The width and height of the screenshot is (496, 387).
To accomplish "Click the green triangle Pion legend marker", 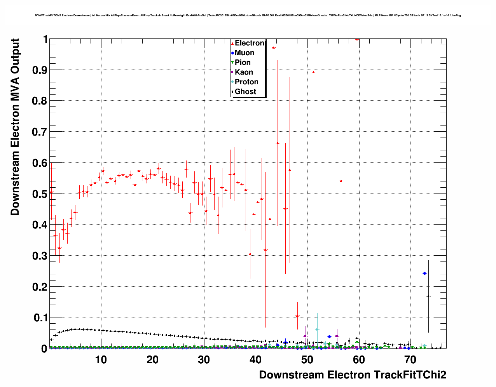I will click(232, 63).
